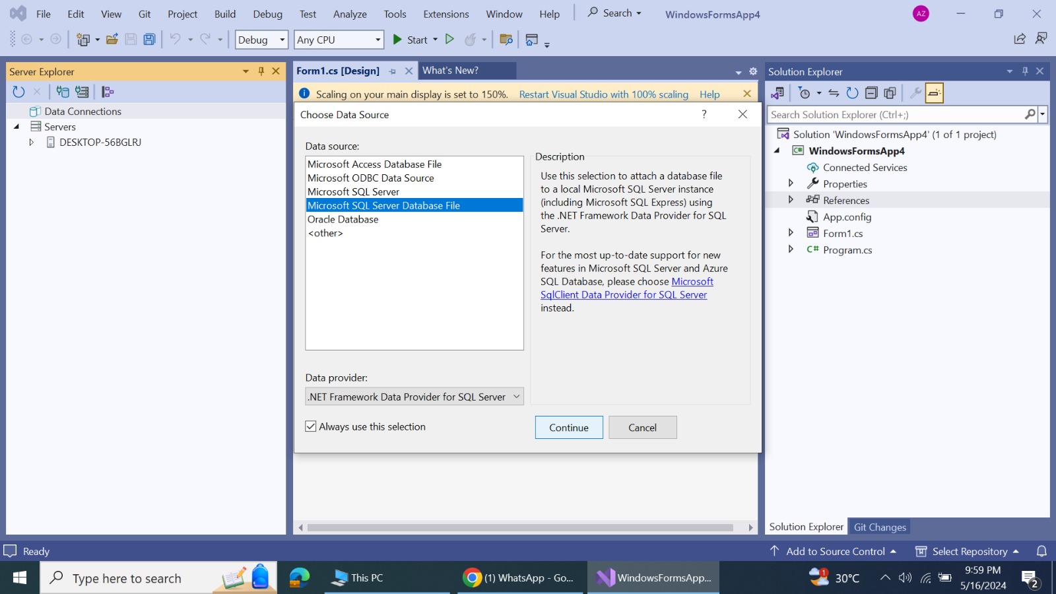Click the Refresh icon in Server Explorer toolbar
Viewport: 1056px width, 594px height.
coord(18,92)
